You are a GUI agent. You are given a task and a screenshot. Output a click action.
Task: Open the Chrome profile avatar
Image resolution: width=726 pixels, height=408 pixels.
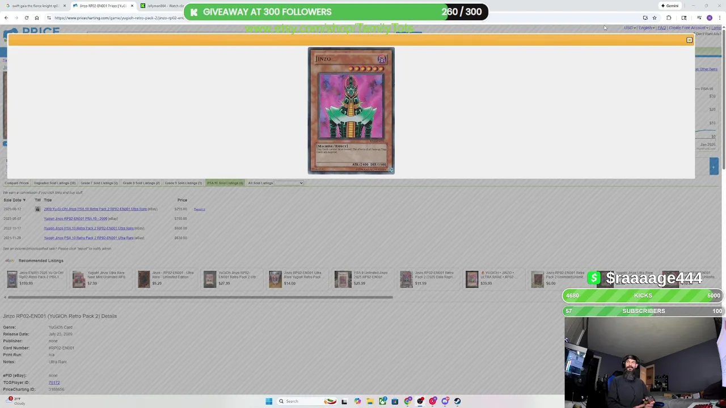(x=710, y=18)
